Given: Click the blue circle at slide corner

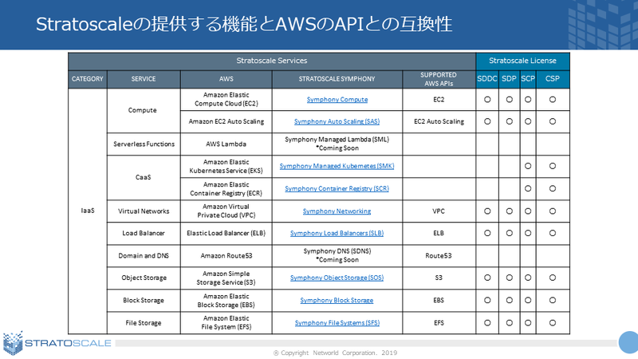Looking at the screenshot, I should pos(628,342).
